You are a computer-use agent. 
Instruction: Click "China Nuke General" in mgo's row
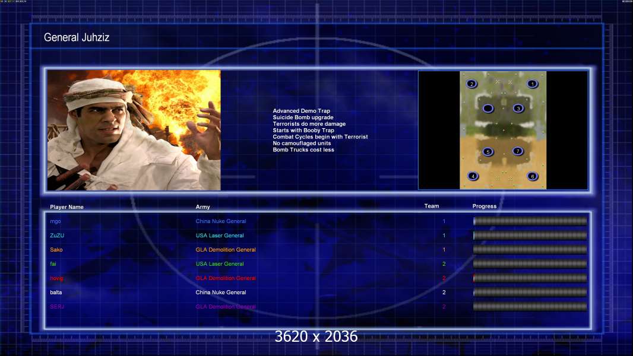click(x=221, y=221)
